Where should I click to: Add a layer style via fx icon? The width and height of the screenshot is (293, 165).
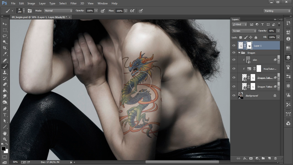(x=245, y=158)
